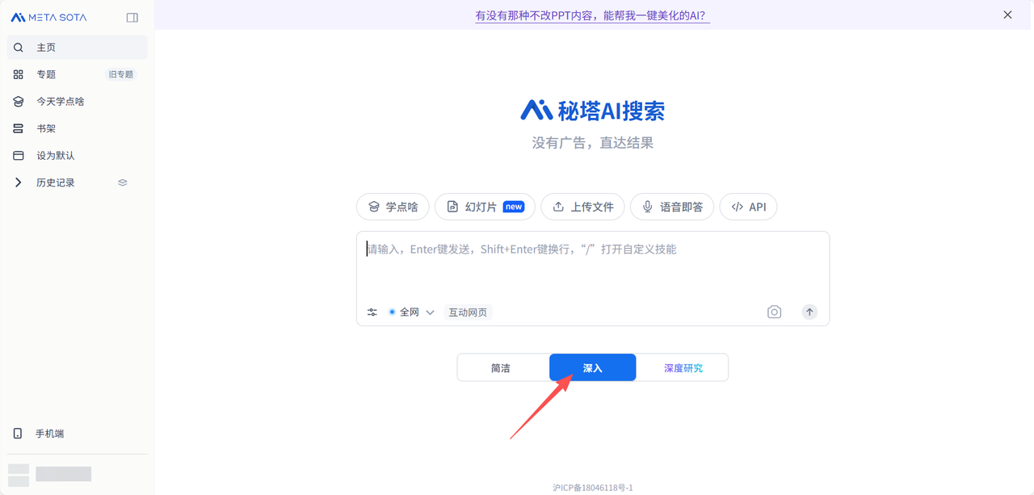Viewport: 1034px width, 495px height.
Task: Open the search settings sliders icon
Action: click(372, 313)
